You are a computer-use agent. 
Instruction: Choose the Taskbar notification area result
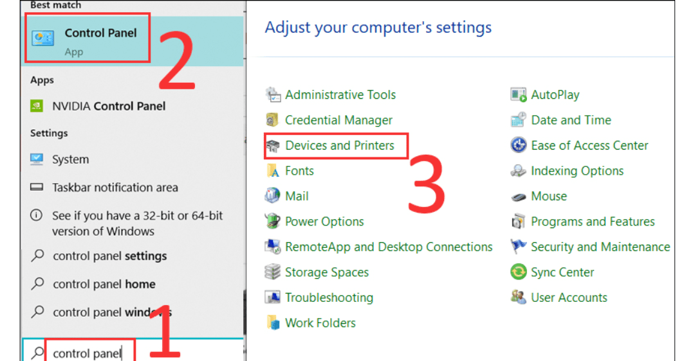tap(115, 188)
